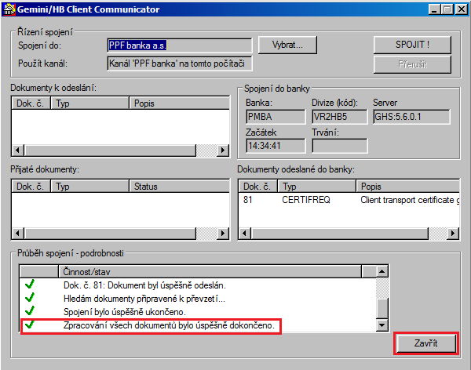Viewport: 471px width, 370px height.
Task: Click the Zavřít button
Action: 426,343
